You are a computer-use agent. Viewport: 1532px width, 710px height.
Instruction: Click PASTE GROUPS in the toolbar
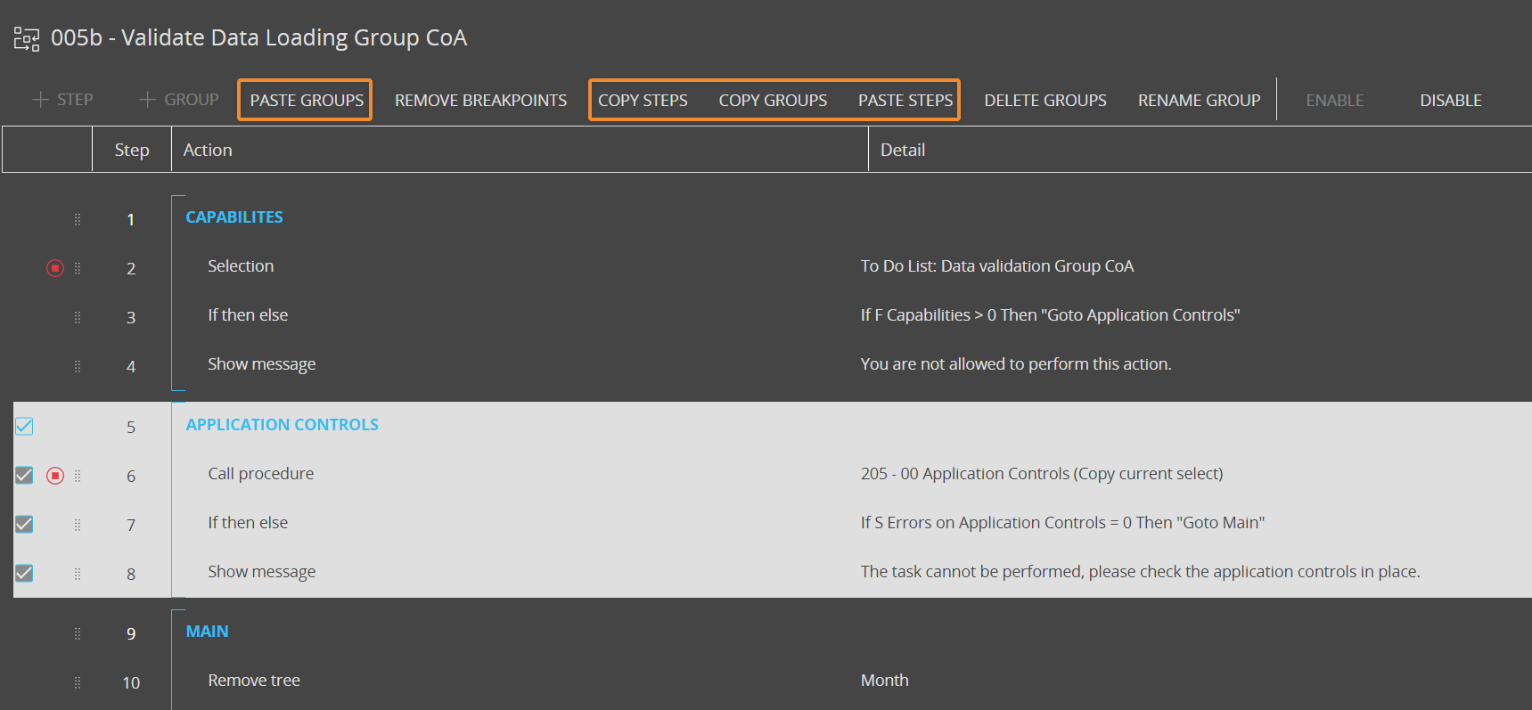[307, 101]
